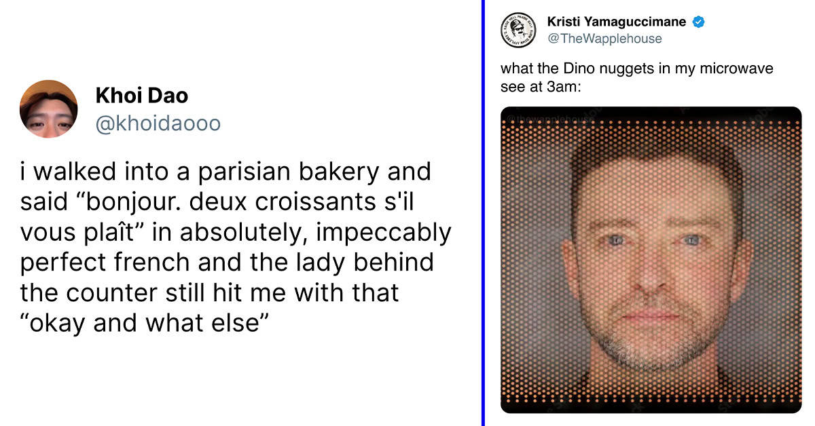Open the microwave mesh photo attachment
Viewport: 815px width, 426px height.
651,260
